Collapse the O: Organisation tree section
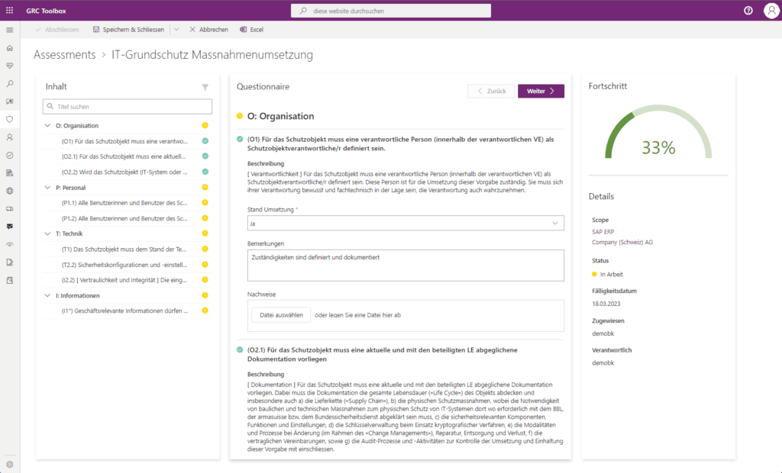The image size is (782, 473). pyautogui.click(x=47, y=126)
